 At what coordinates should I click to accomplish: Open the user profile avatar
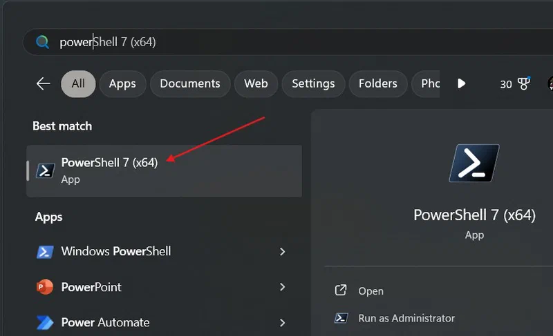550,83
